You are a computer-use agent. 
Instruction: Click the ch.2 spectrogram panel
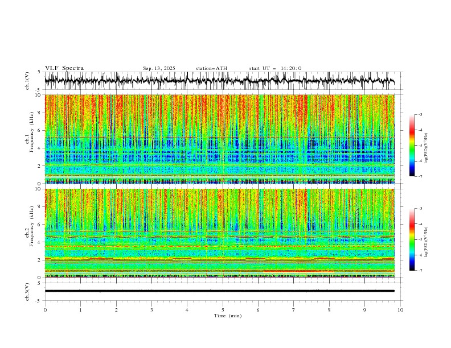[x=220, y=233]
